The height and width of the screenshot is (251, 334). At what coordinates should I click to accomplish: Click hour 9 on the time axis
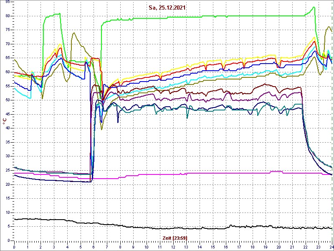[133, 246]
